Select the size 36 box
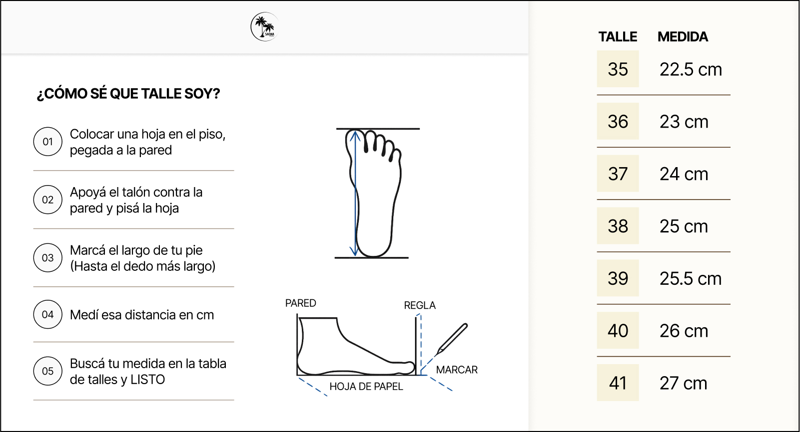800x432 pixels. pyautogui.click(x=618, y=121)
